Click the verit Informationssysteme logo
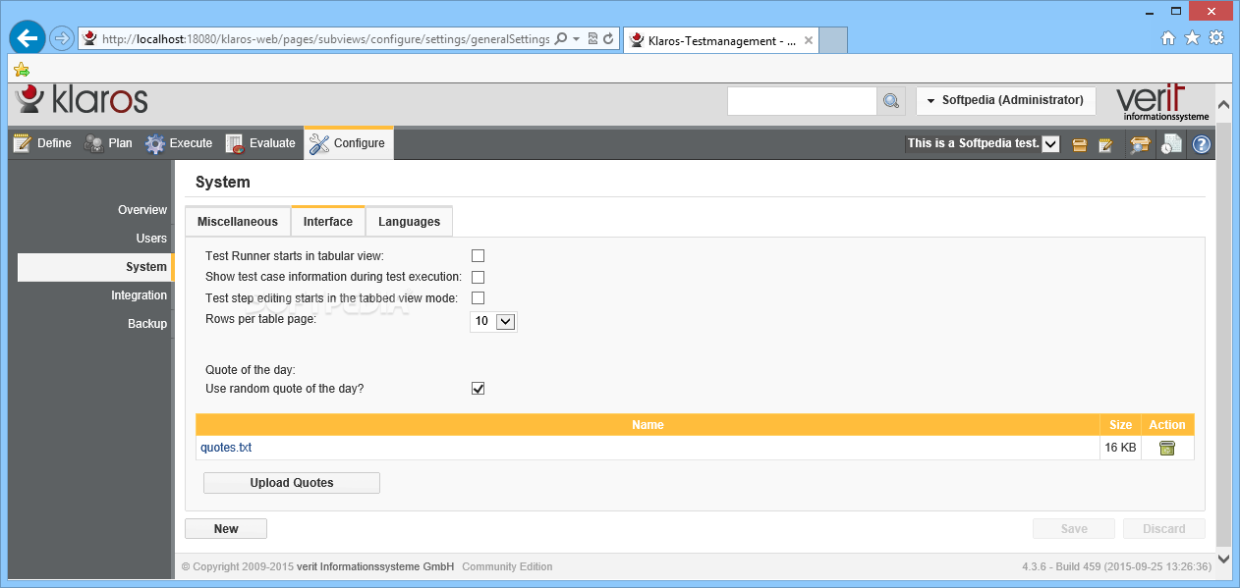 coord(1162,102)
